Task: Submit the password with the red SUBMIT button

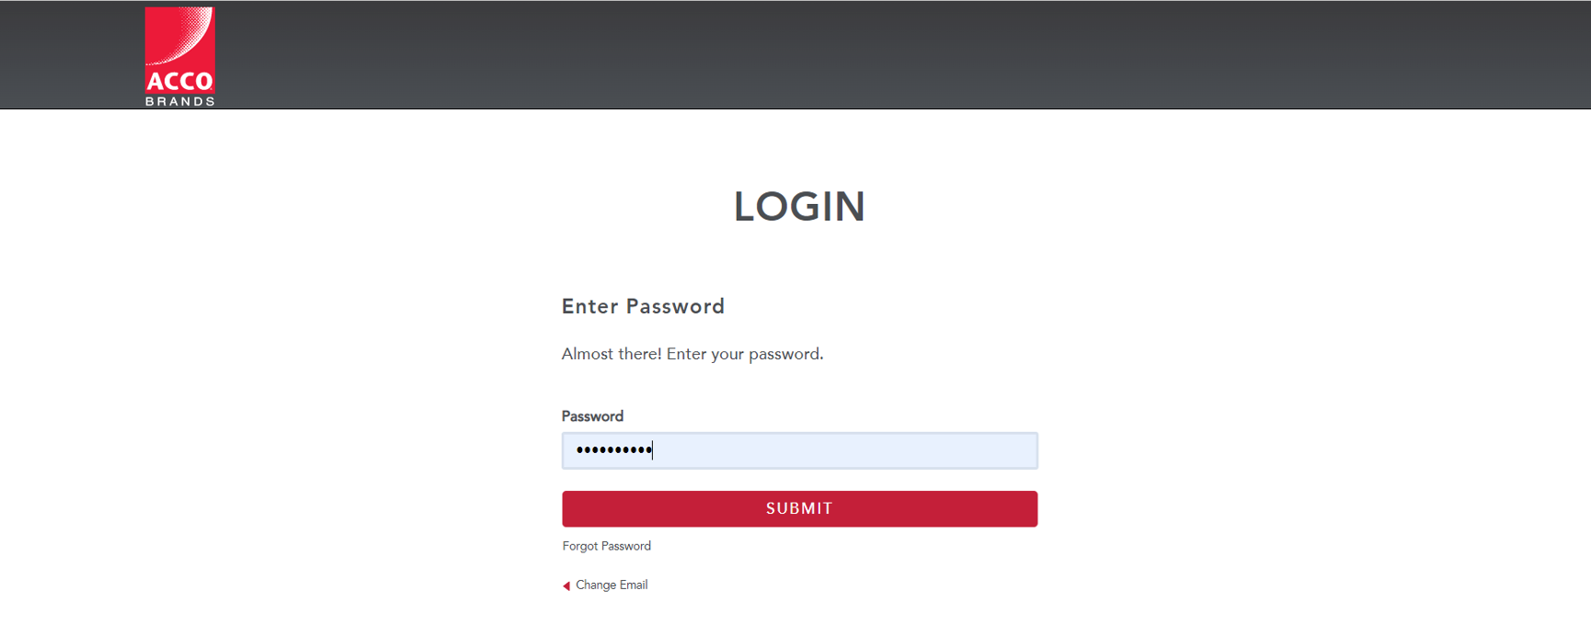Action: tap(799, 508)
